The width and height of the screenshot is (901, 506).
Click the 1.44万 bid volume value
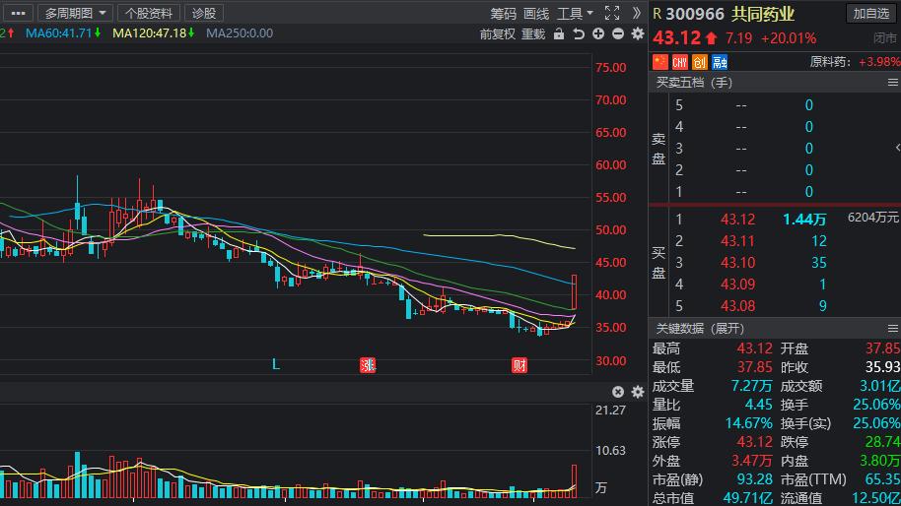pos(804,220)
